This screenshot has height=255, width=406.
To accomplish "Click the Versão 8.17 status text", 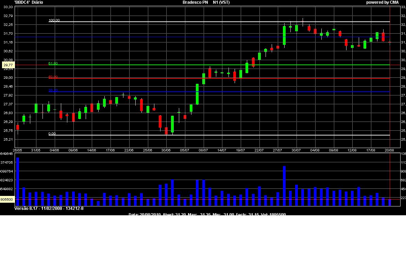I will 49,208.
